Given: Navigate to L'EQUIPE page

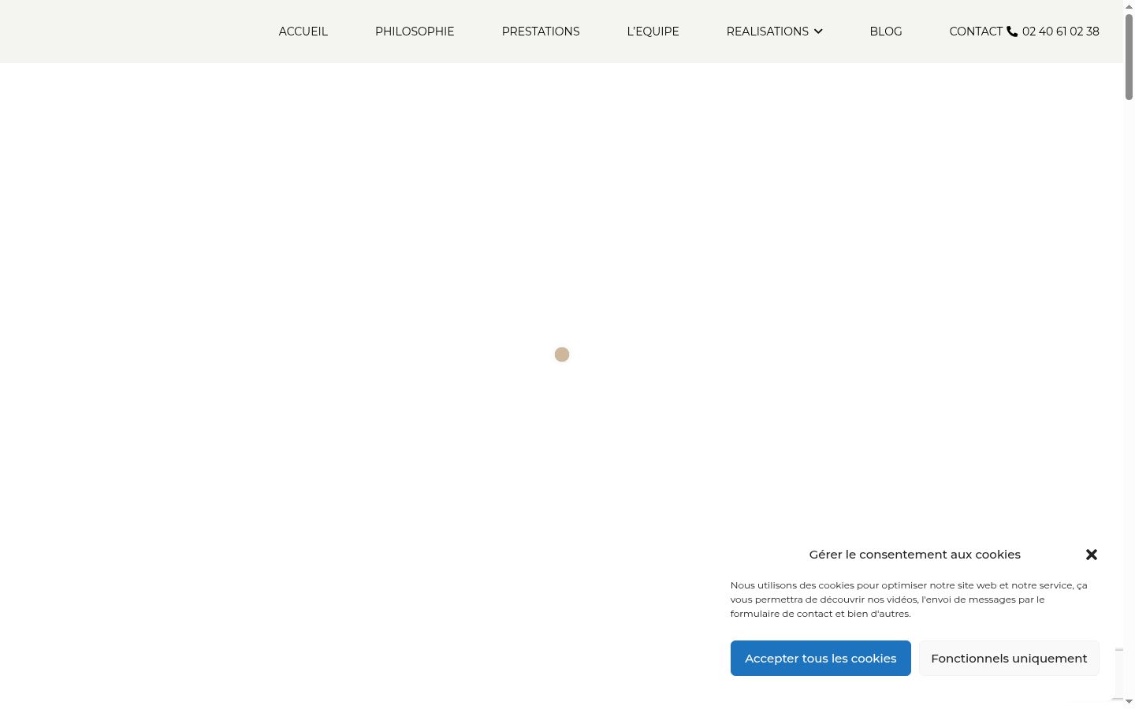Looking at the screenshot, I should [653, 32].
